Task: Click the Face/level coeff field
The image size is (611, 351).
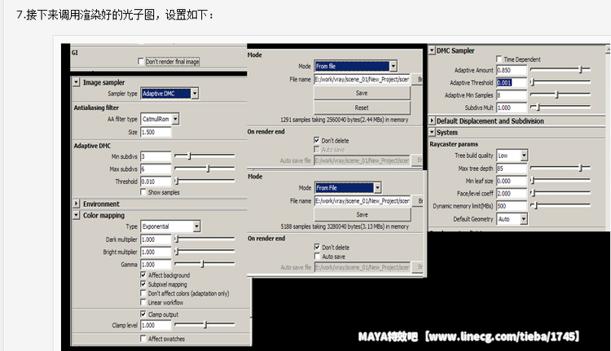Action: [512, 194]
